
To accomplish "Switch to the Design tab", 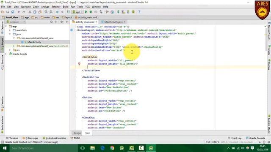I will pyautogui.click(x=77, y=133).
